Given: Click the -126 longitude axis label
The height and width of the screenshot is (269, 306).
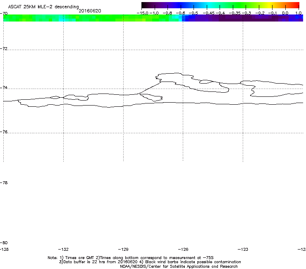Looking at the screenshot, I should tap(183, 249).
